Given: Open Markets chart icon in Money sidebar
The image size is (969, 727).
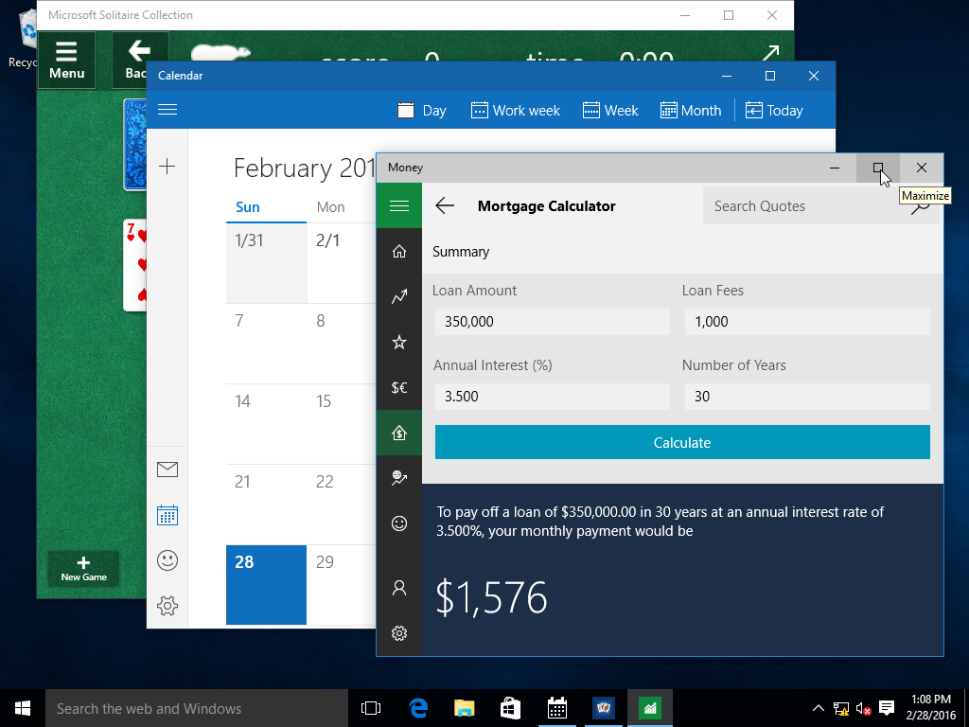Looking at the screenshot, I should 399,296.
